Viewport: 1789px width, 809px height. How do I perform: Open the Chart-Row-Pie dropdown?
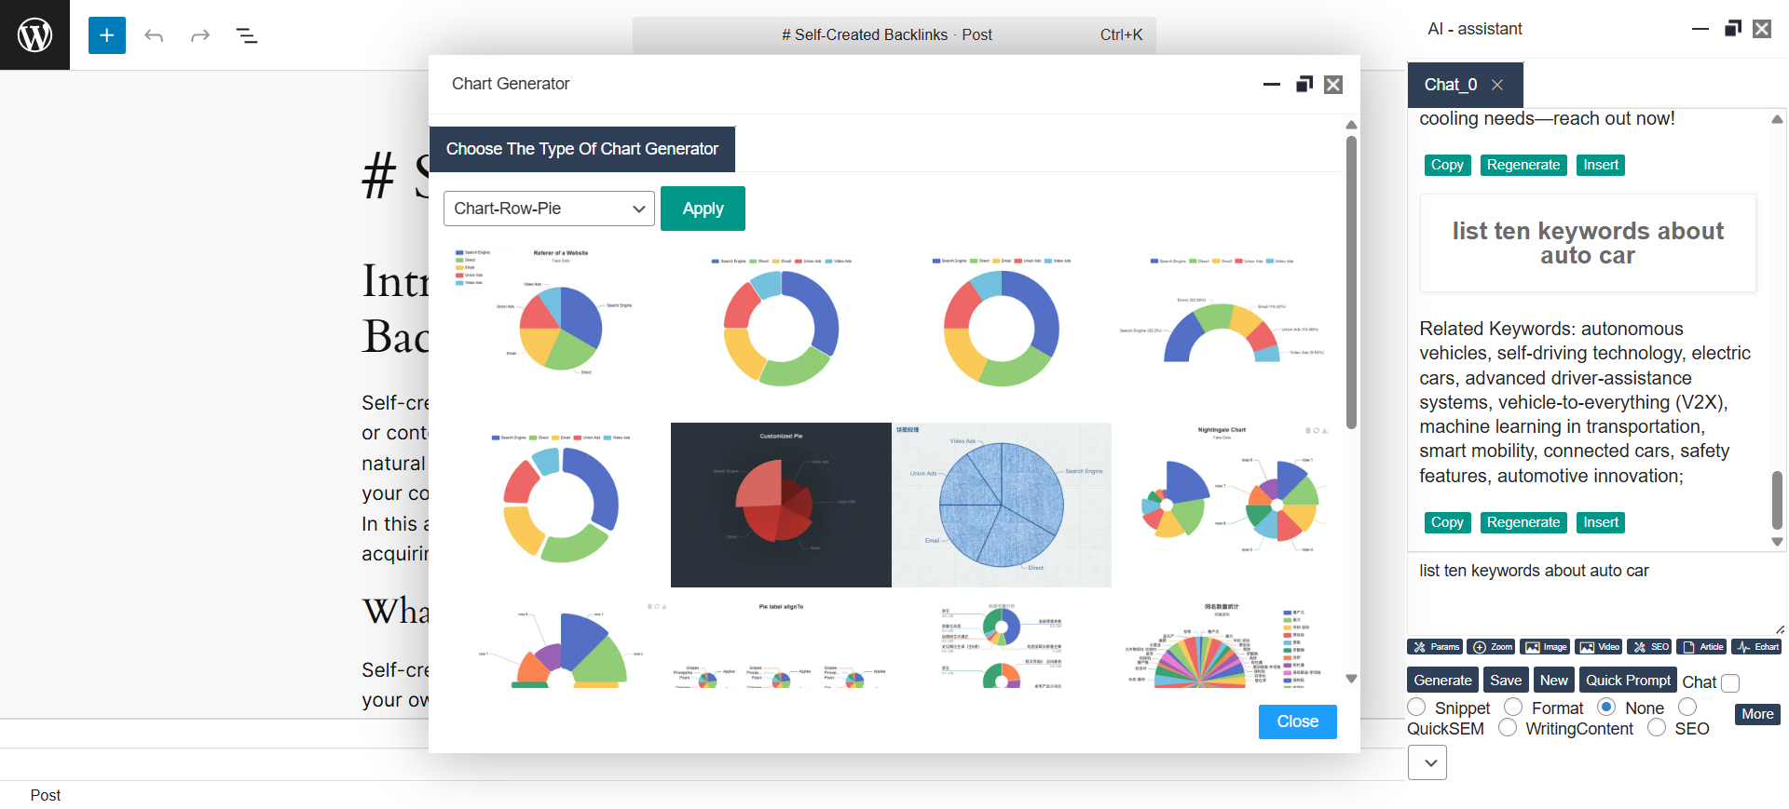549,209
